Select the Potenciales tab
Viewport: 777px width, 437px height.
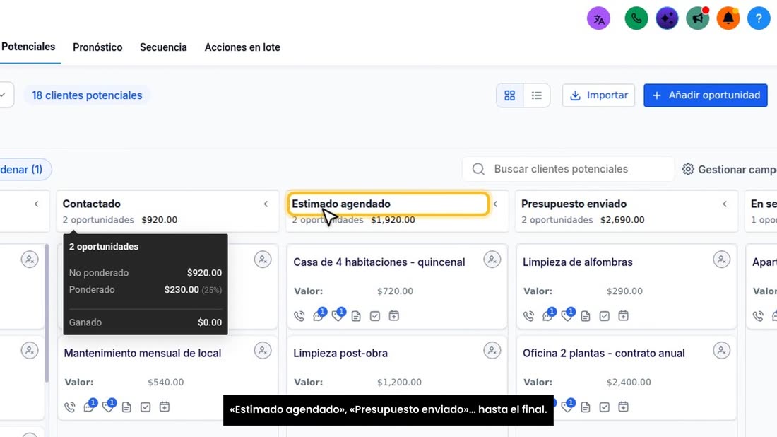coord(28,47)
